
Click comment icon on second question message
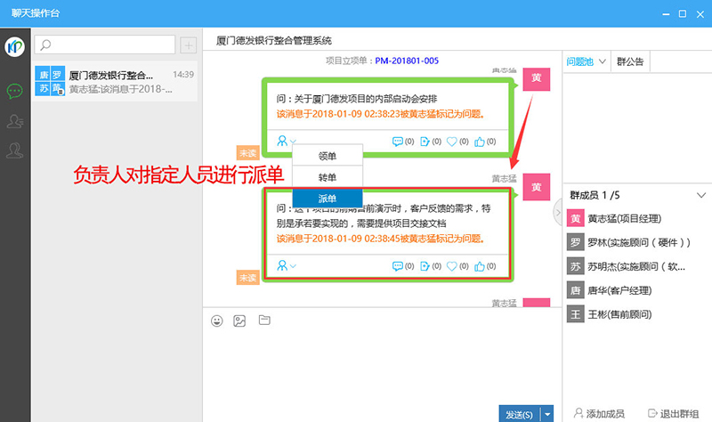tap(397, 266)
